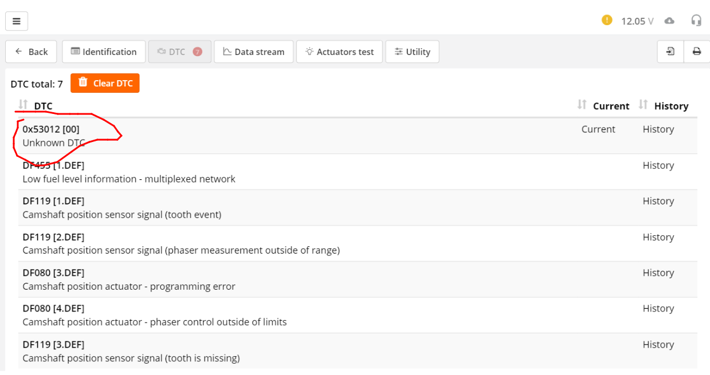Select DF080 phaser control outside limits row
The height and width of the screenshot is (375, 710).
click(286, 315)
